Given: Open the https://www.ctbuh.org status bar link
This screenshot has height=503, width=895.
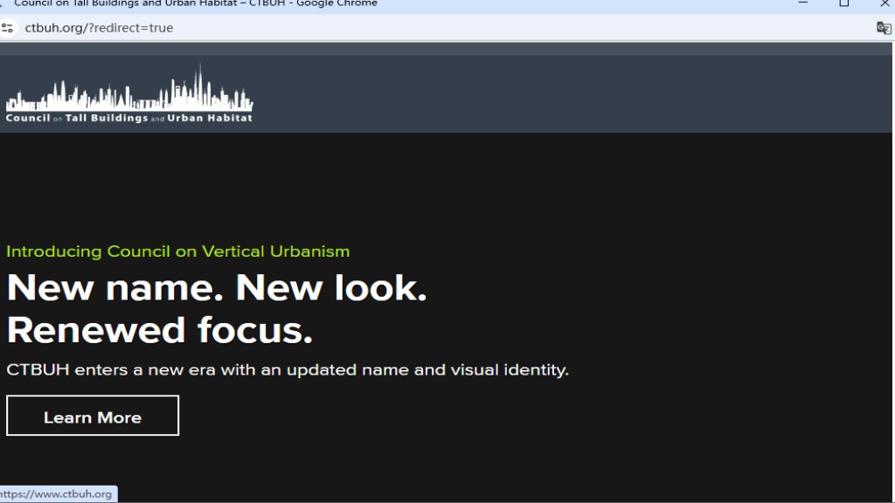Looking at the screenshot, I should pyautogui.click(x=58, y=493).
